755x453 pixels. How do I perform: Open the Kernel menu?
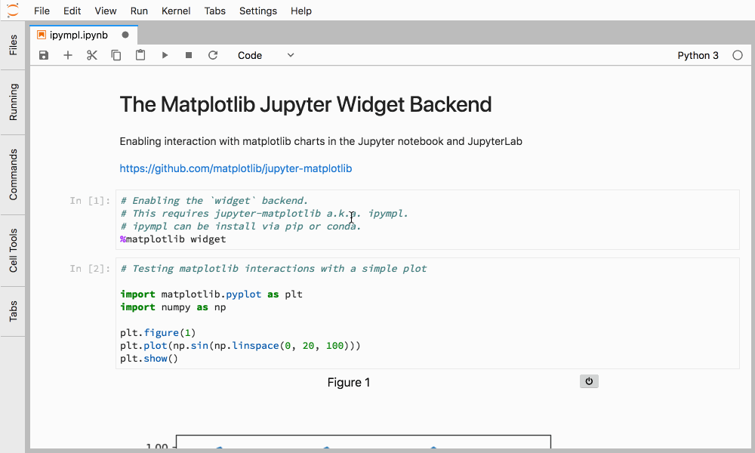pyautogui.click(x=176, y=11)
